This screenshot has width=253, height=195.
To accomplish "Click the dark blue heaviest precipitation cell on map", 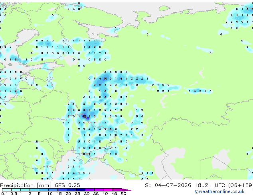I will click(x=84, y=116).
